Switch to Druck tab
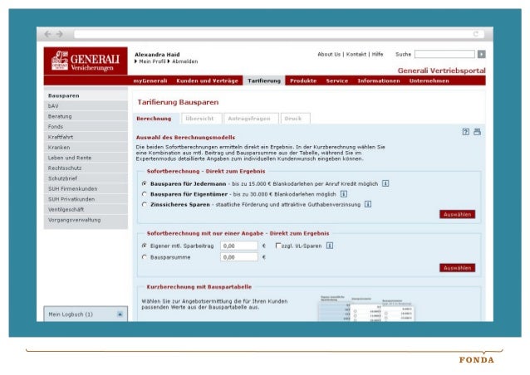The height and width of the screenshot is (375, 530). [295, 119]
